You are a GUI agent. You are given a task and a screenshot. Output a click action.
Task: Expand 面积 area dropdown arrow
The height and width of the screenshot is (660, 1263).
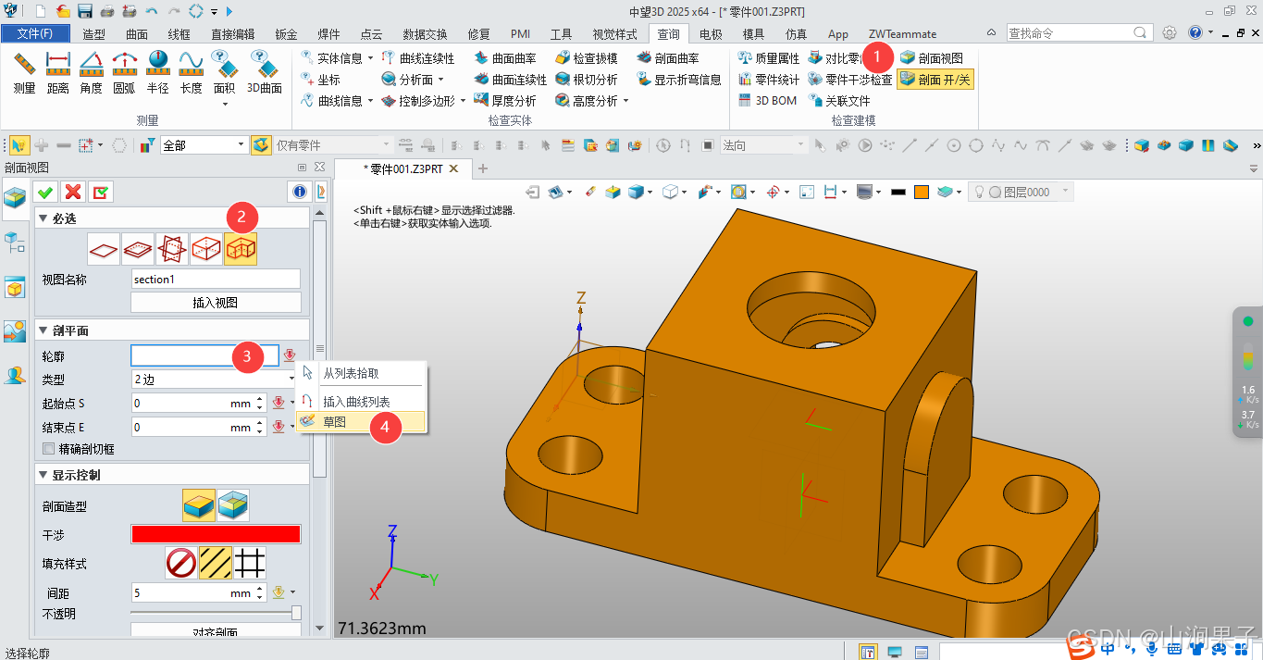tap(225, 103)
